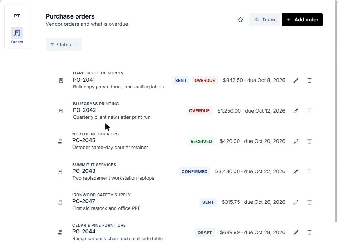The width and height of the screenshot is (338, 243).
Task: Click description Quarterly client newsletter print run
Action: (112, 117)
